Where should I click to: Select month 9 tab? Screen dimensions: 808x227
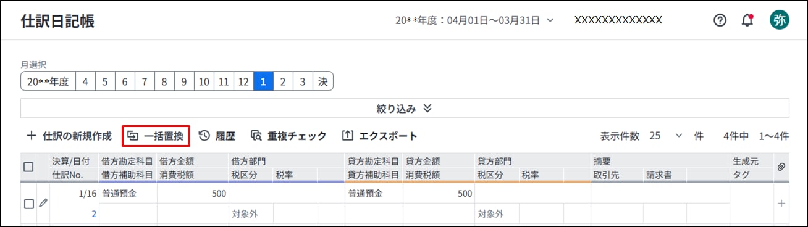(x=184, y=81)
